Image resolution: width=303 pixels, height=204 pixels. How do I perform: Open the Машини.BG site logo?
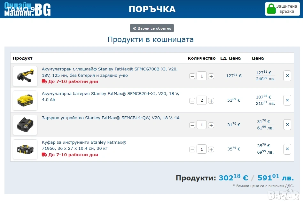[x=27, y=9]
